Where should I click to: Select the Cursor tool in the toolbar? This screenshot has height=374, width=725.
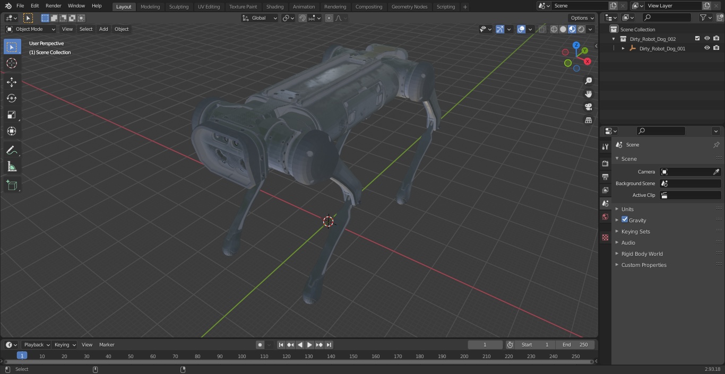click(12, 63)
